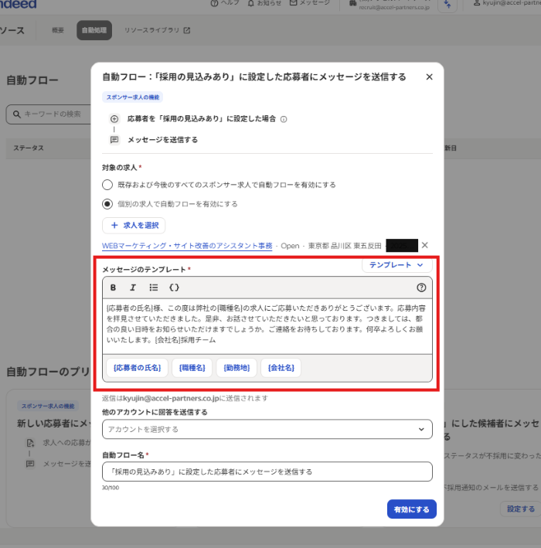Remove the selected job with X icon
541x548 pixels.
424,246
